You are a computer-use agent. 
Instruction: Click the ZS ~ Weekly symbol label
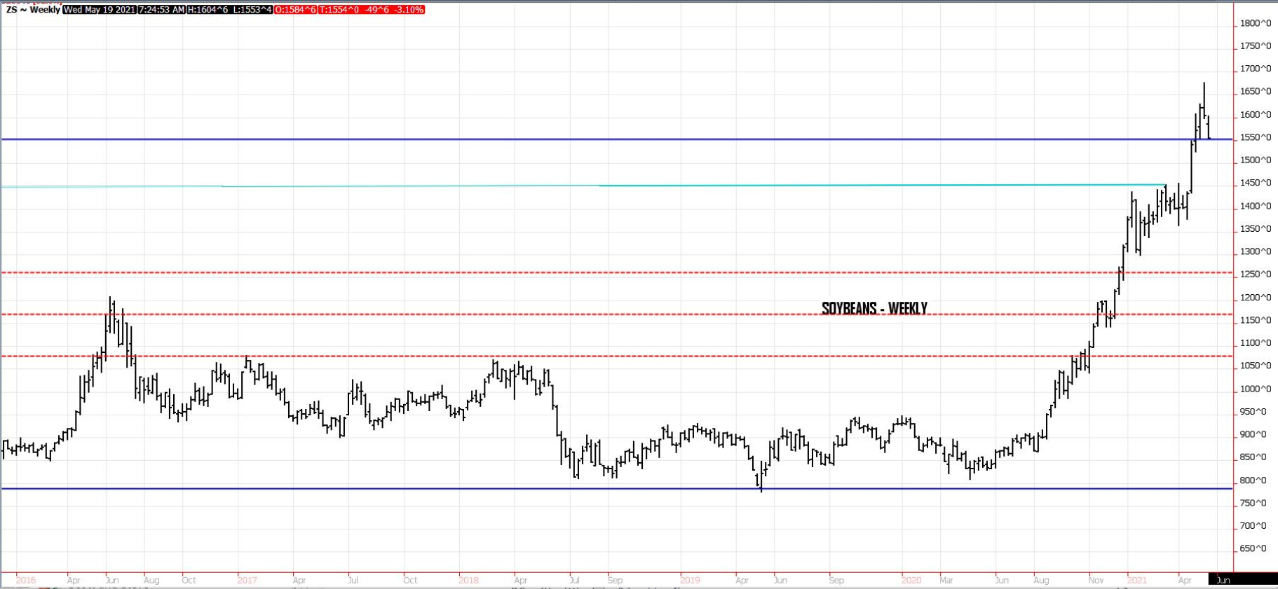(x=33, y=10)
